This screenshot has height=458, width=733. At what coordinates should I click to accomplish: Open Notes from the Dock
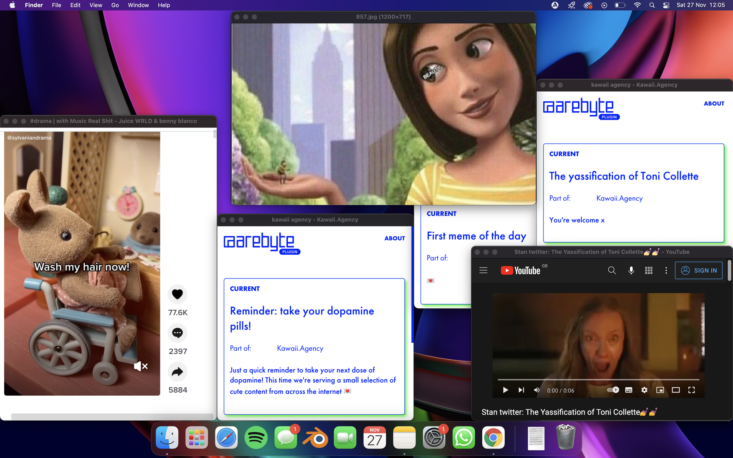[x=404, y=437]
